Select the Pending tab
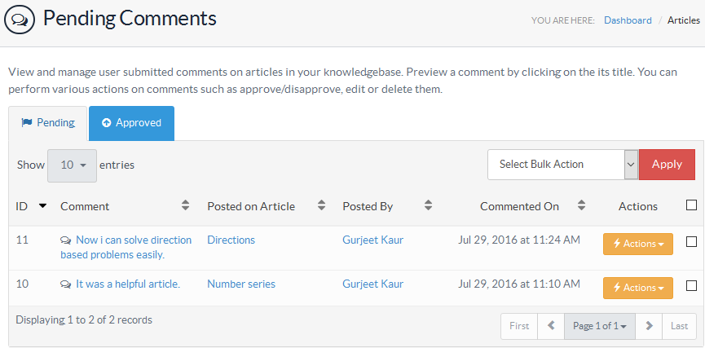The height and width of the screenshot is (348, 705). (48, 123)
